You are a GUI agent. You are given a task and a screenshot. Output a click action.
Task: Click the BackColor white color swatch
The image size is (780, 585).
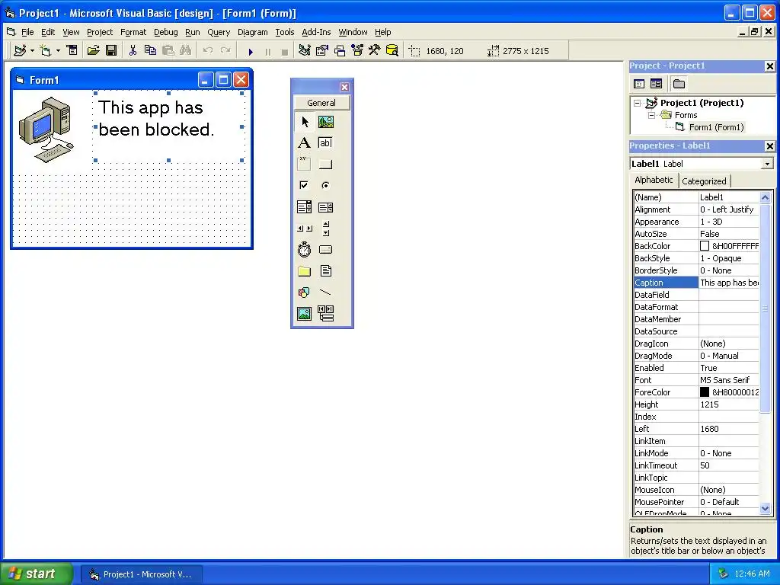(x=705, y=246)
